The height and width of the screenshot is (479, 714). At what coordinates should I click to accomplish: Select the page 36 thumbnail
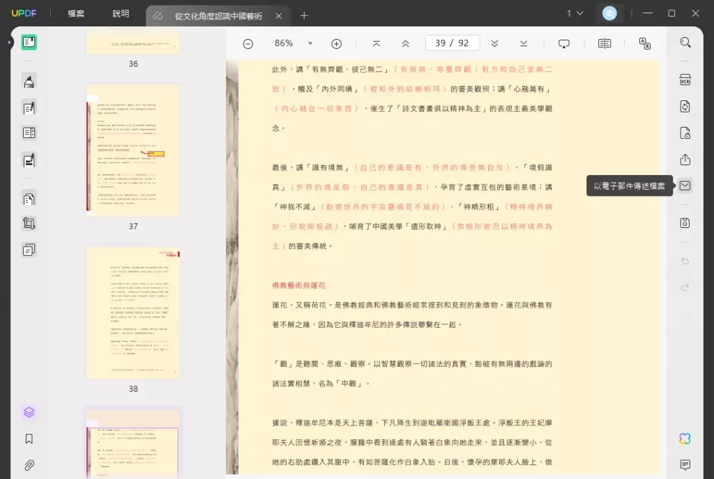click(133, 43)
